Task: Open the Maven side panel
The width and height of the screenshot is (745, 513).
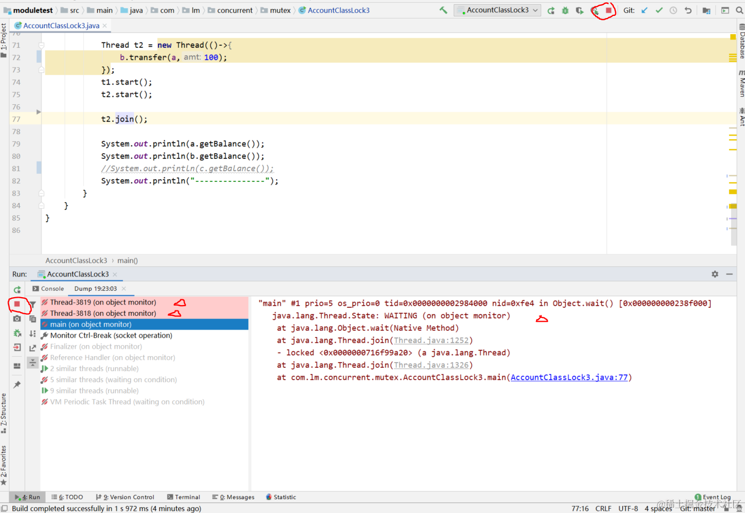Action: [741, 83]
